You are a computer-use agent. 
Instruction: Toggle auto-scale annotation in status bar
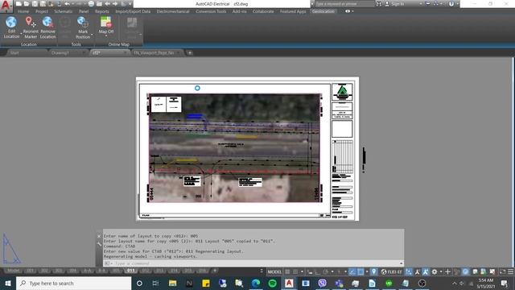click(425, 271)
